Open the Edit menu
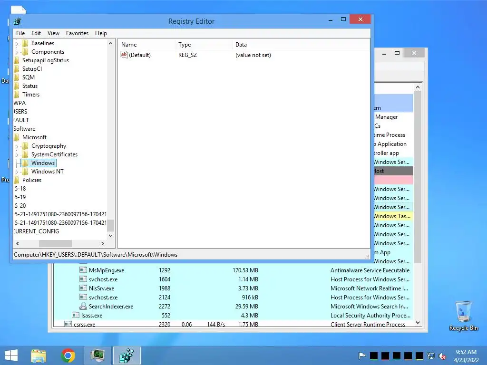 (36, 33)
